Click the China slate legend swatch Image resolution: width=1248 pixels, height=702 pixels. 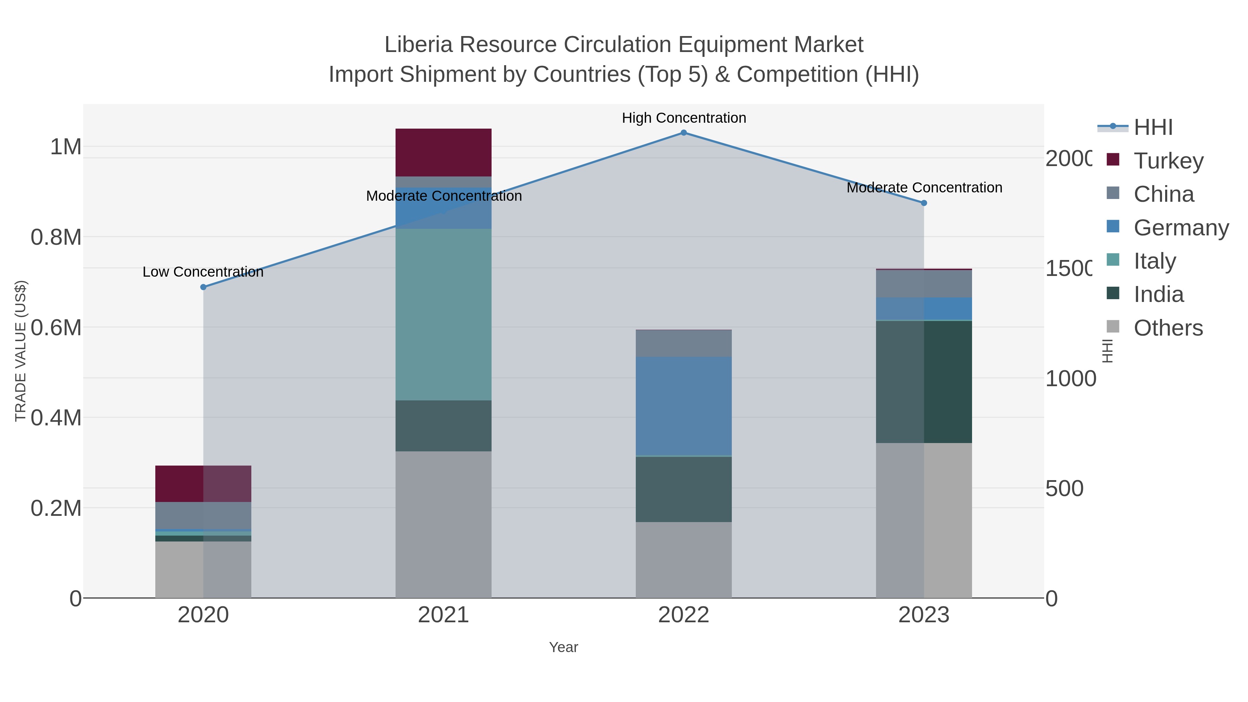(1113, 193)
